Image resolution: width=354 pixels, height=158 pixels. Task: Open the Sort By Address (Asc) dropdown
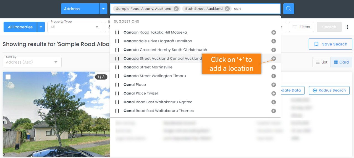[32, 62]
